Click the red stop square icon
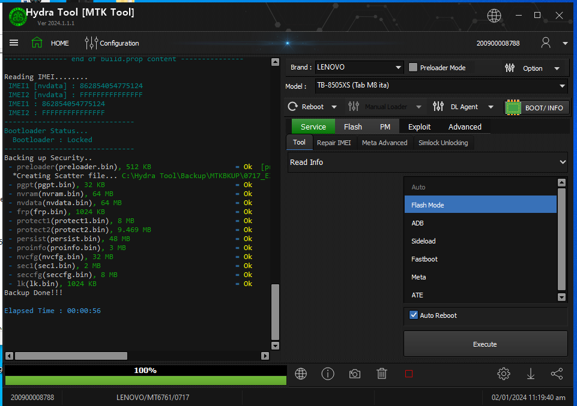This screenshot has width=577, height=406. coord(409,374)
